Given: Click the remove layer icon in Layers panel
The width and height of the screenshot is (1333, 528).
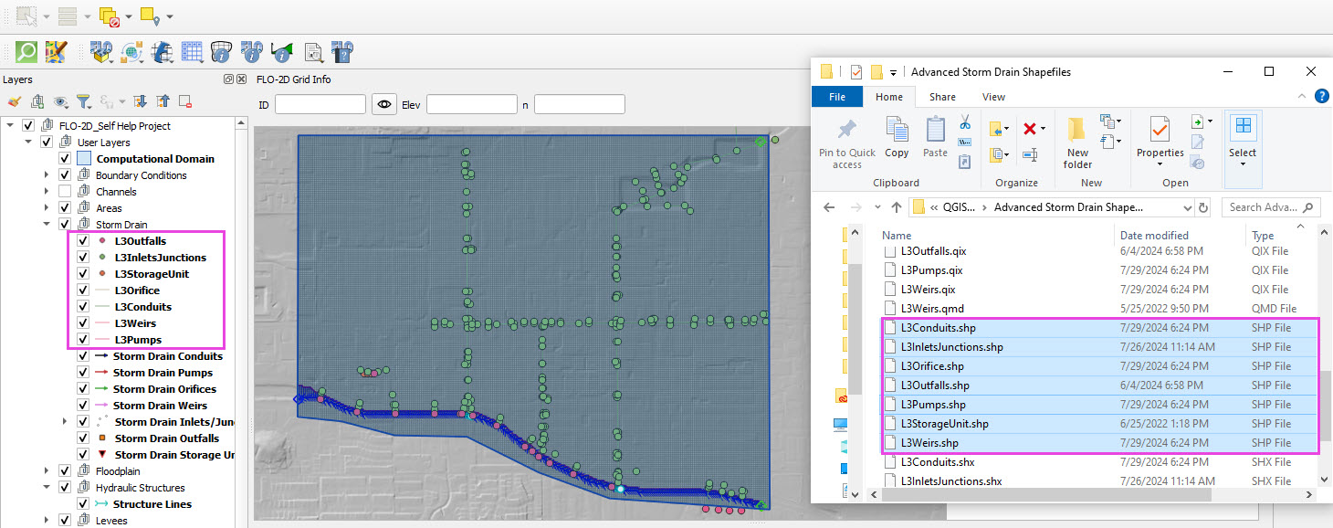Looking at the screenshot, I should tap(185, 101).
